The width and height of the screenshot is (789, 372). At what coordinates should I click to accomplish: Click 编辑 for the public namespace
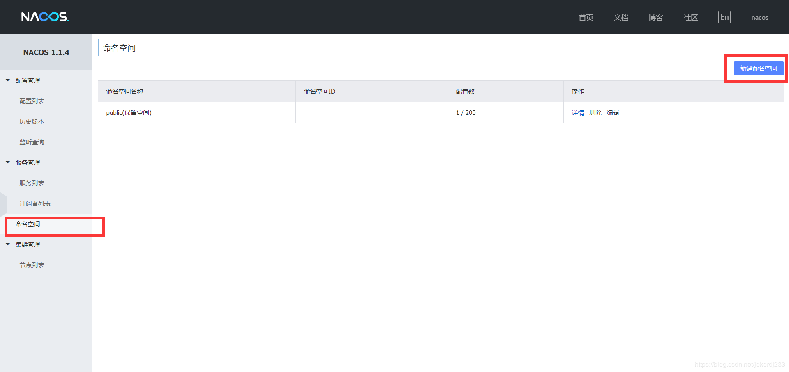613,113
